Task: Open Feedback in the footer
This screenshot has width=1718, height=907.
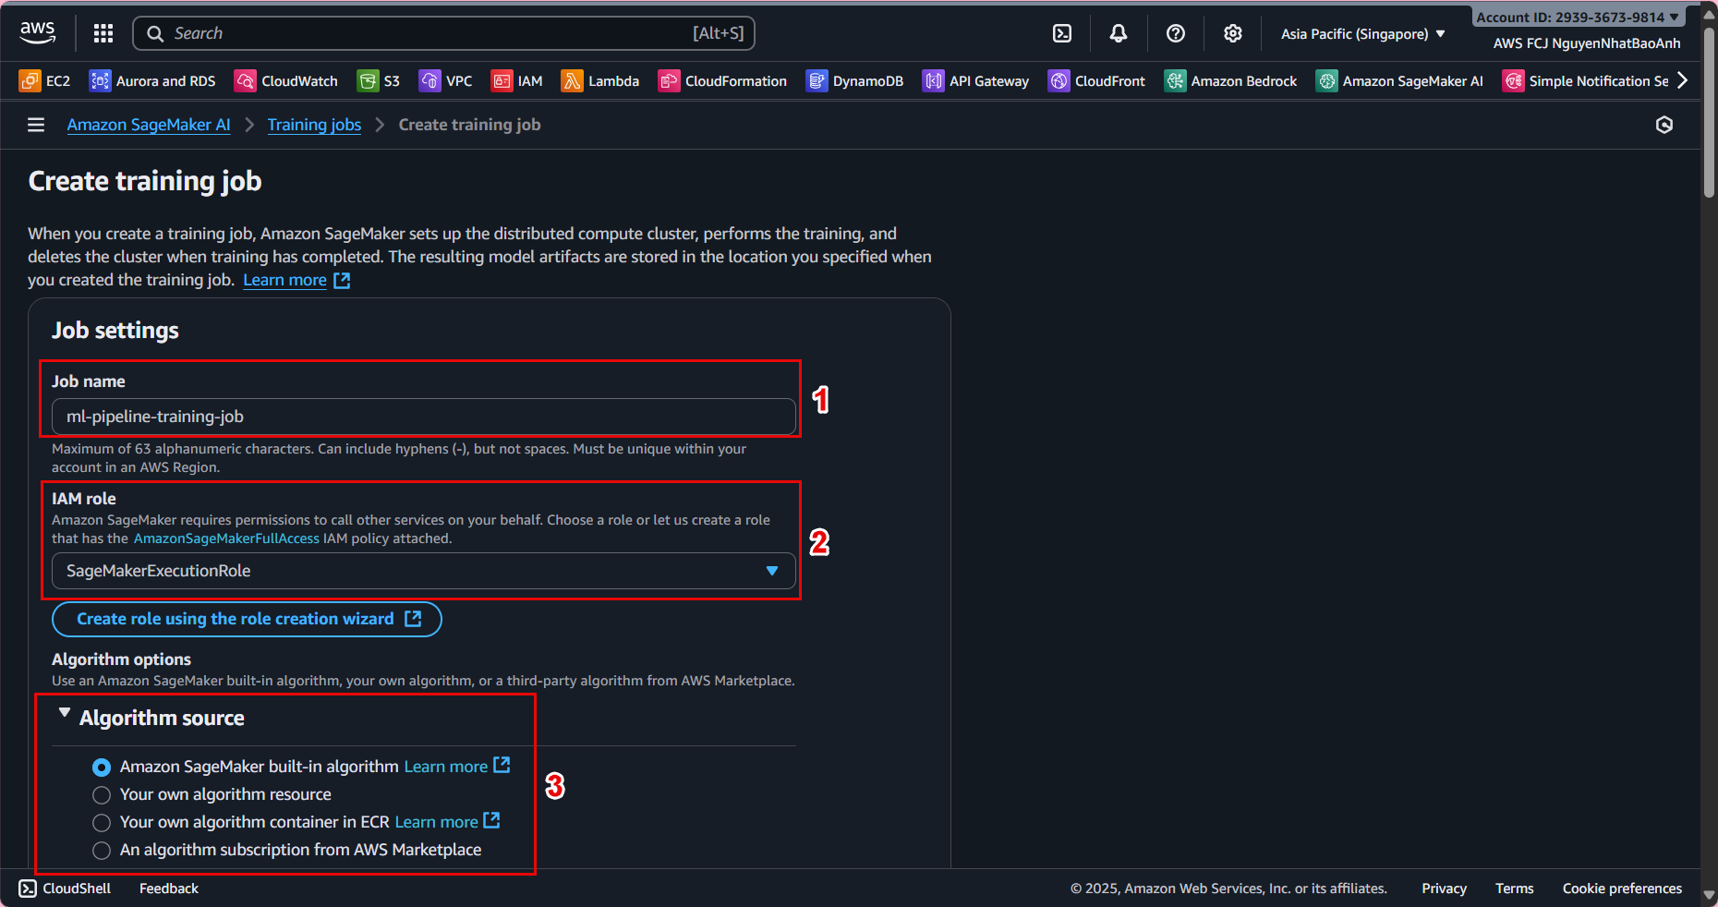Action: pos(169,889)
